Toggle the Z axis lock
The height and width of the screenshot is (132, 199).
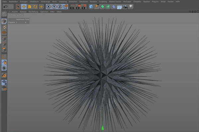[60, 7]
